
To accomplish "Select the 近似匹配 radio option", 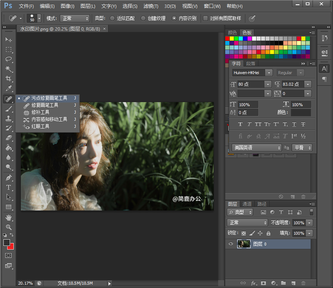I will pos(113,18).
